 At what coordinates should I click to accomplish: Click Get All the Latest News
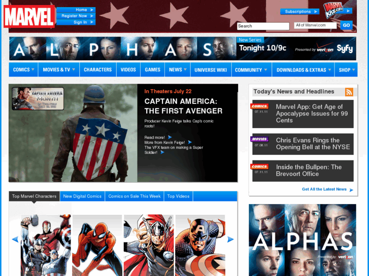[324, 189]
